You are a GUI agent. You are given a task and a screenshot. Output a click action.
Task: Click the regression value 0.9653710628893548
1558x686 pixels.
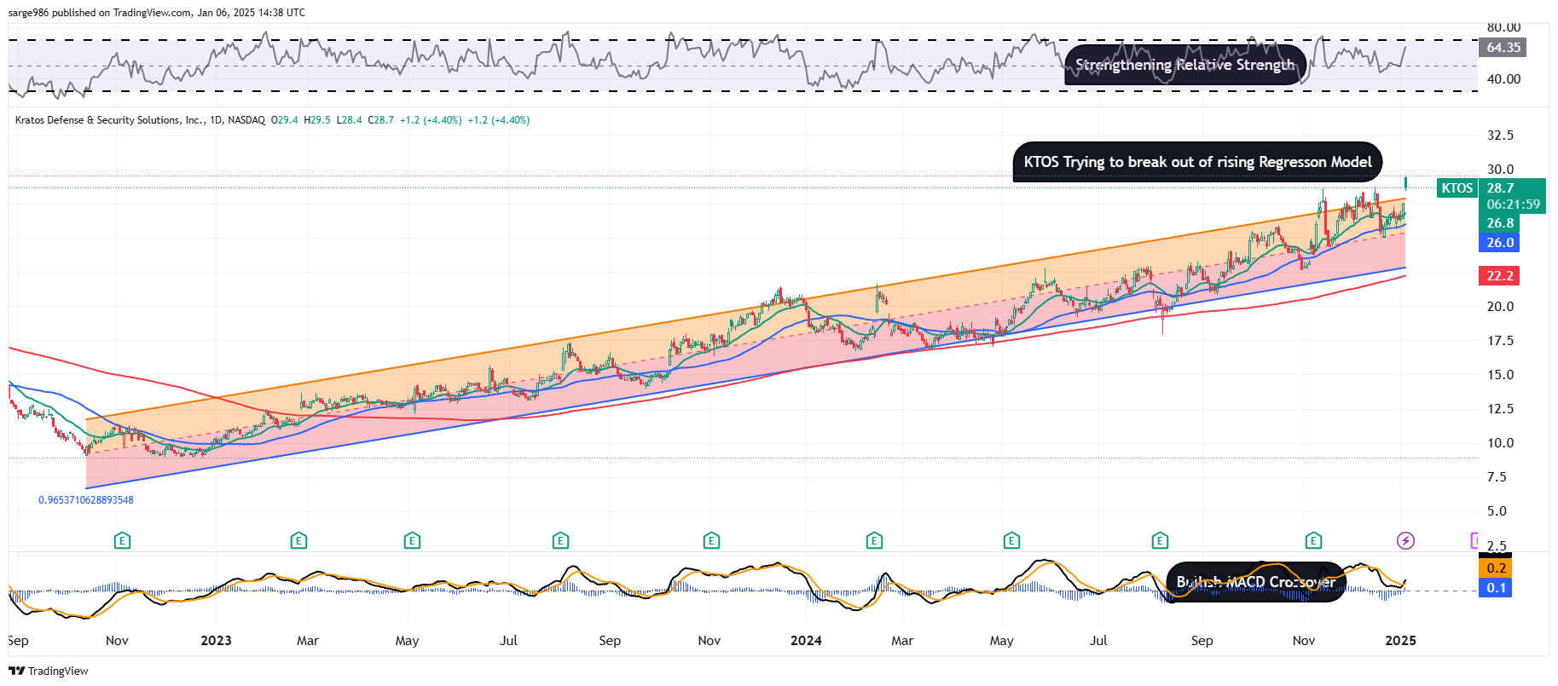point(86,500)
